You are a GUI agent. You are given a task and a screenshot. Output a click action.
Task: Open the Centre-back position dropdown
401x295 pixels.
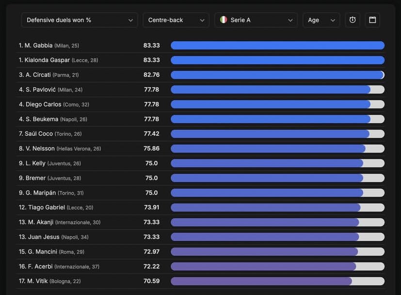[x=176, y=20]
